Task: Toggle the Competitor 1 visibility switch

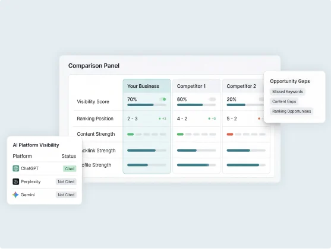Action: 212,99
